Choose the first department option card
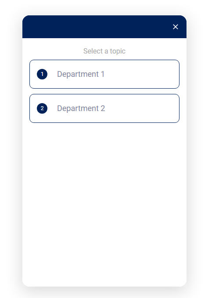The width and height of the screenshot is (208, 298). pyautogui.click(x=104, y=74)
